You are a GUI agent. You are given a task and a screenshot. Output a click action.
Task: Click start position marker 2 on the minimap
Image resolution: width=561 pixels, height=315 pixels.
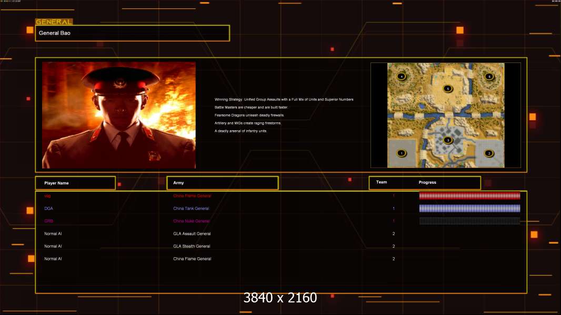click(x=489, y=153)
